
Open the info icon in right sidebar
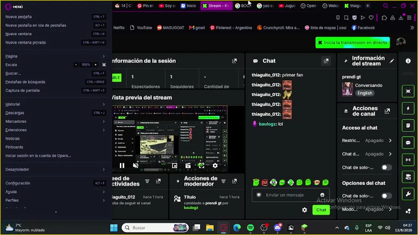[408, 61]
